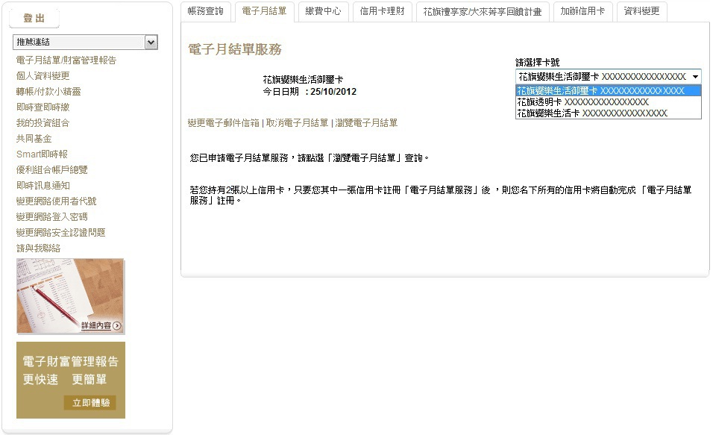Open 電子月結單/財富管理報告 sidebar link
The height and width of the screenshot is (435, 713).
click(66, 60)
